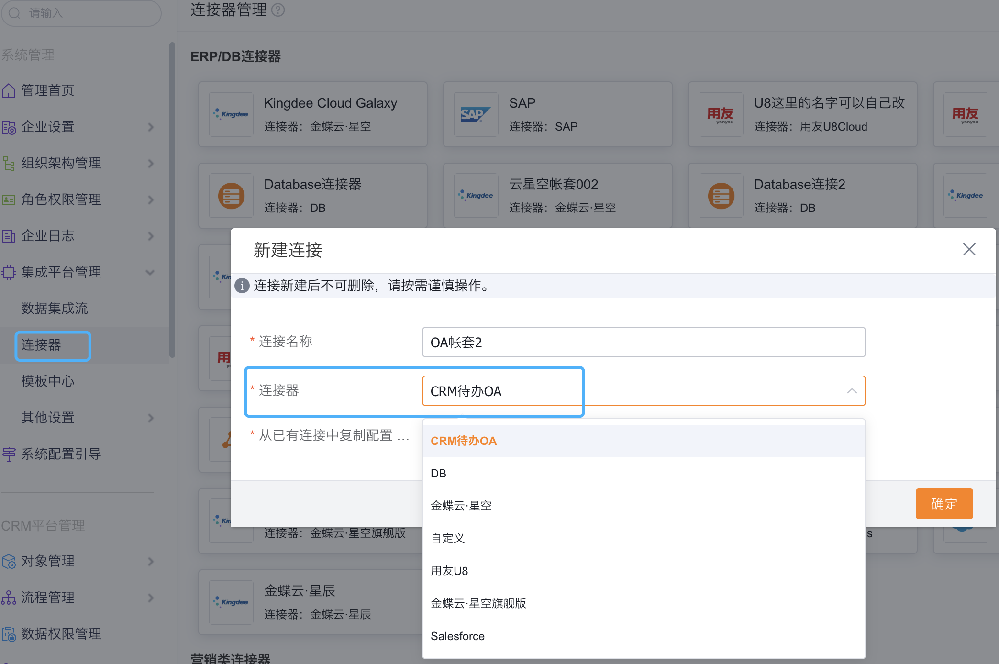
Task: Select Salesforce from the dropdown
Action: pyautogui.click(x=644, y=636)
